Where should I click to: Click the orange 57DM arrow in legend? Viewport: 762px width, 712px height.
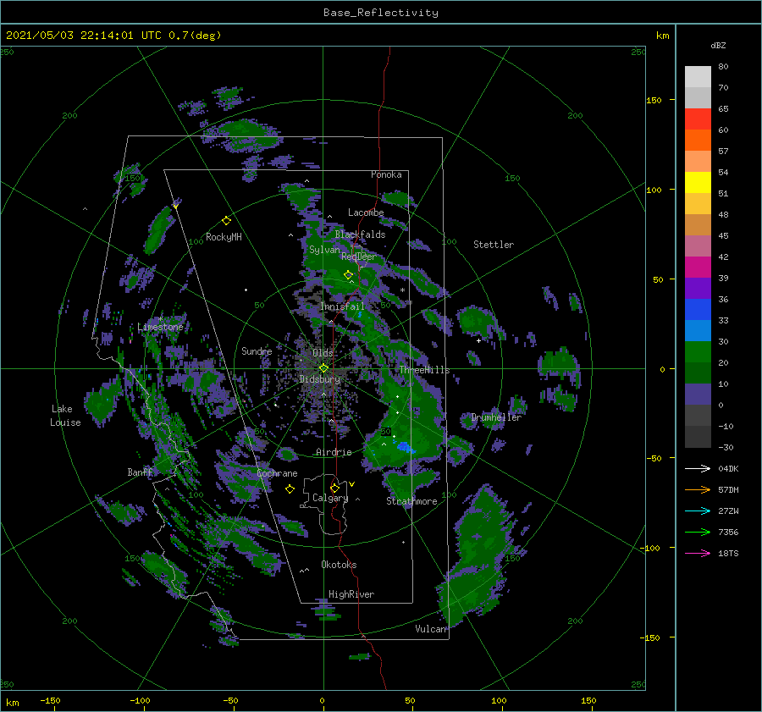pyautogui.click(x=698, y=490)
